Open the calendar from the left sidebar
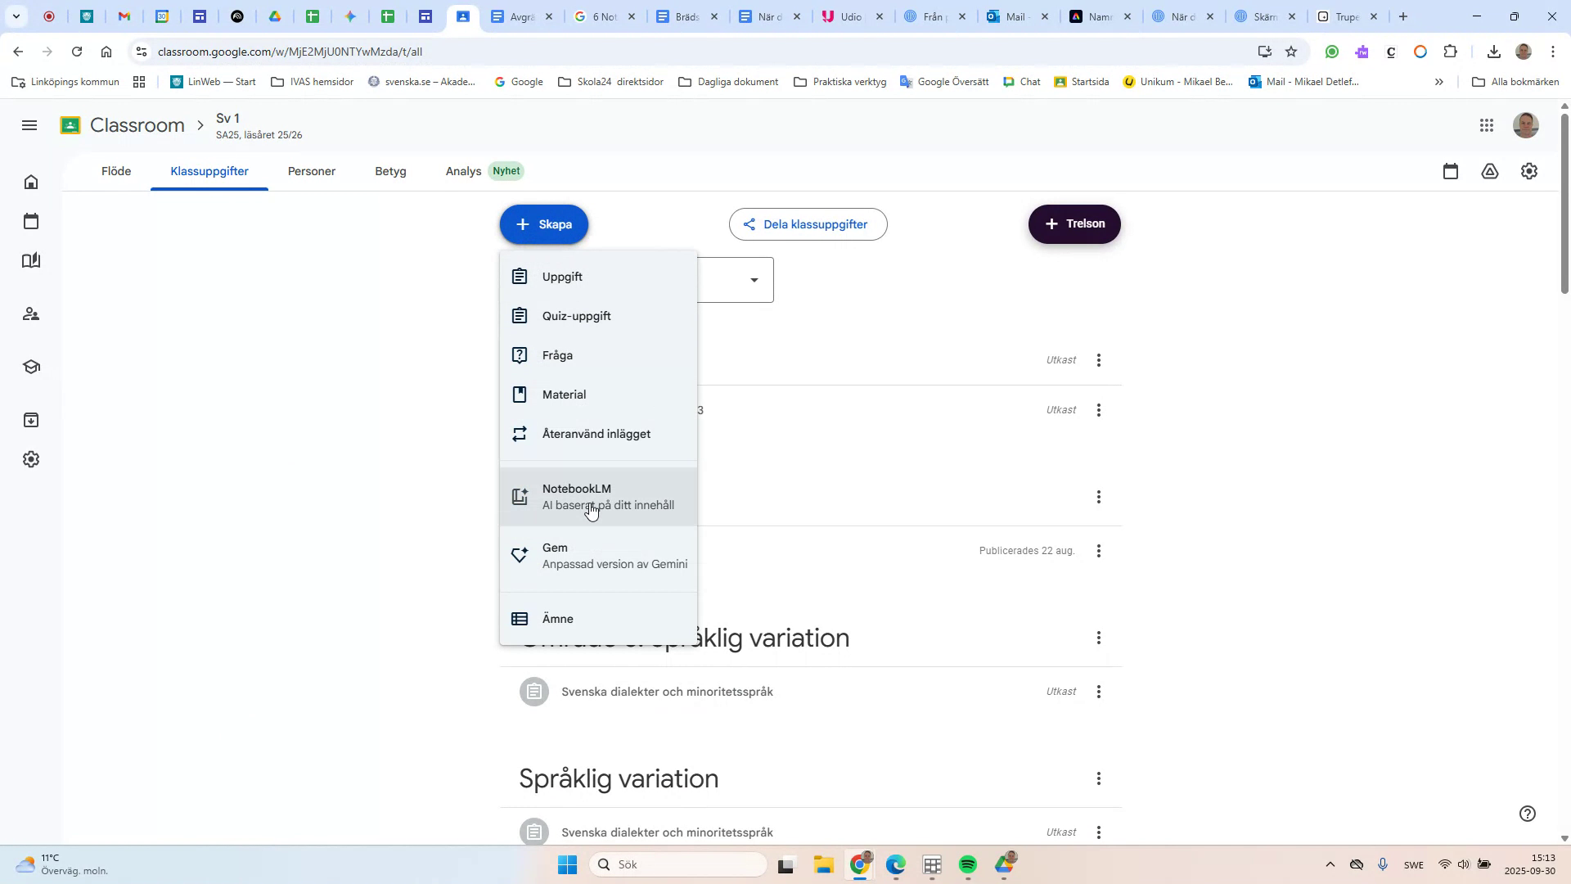Image resolution: width=1571 pixels, height=884 pixels. click(30, 220)
